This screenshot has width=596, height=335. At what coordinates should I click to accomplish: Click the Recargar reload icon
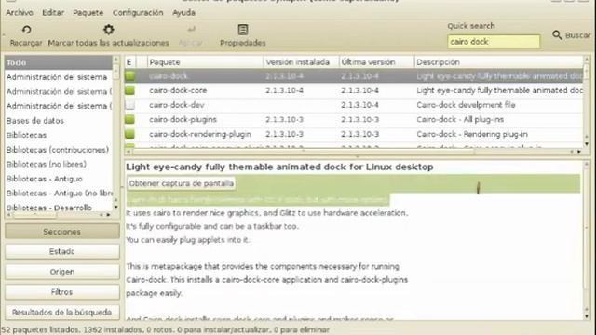pos(26,30)
